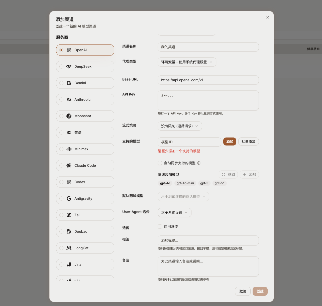Screen dimensions: 322x306
Task: Select the 智谱 provider radio button
Action: click(x=61, y=132)
